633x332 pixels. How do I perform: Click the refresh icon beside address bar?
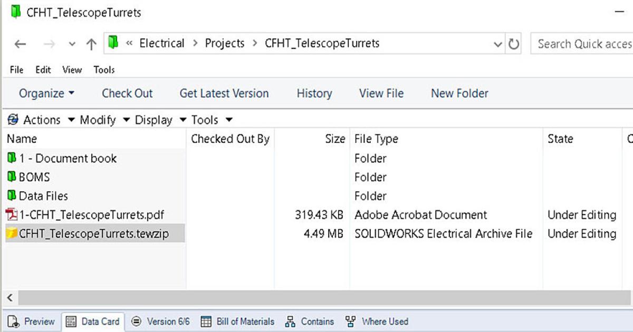pos(514,44)
